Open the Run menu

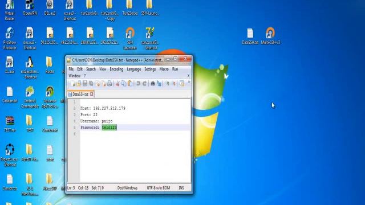pyautogui.click(x=175, y=69)
